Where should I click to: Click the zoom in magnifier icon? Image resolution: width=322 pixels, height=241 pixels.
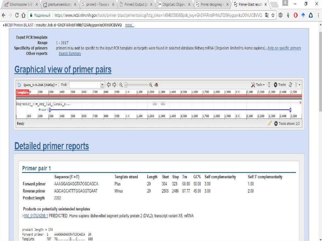[x=151, y=85]
